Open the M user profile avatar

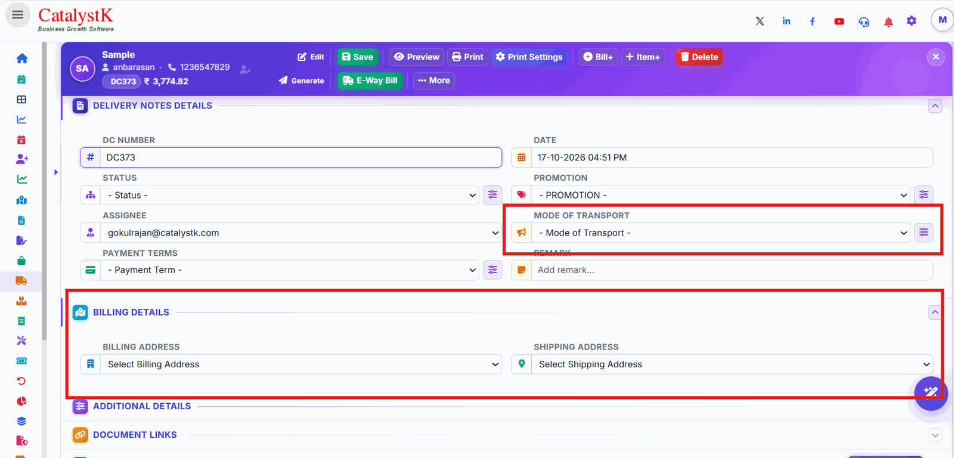click(x=942, y=20)
